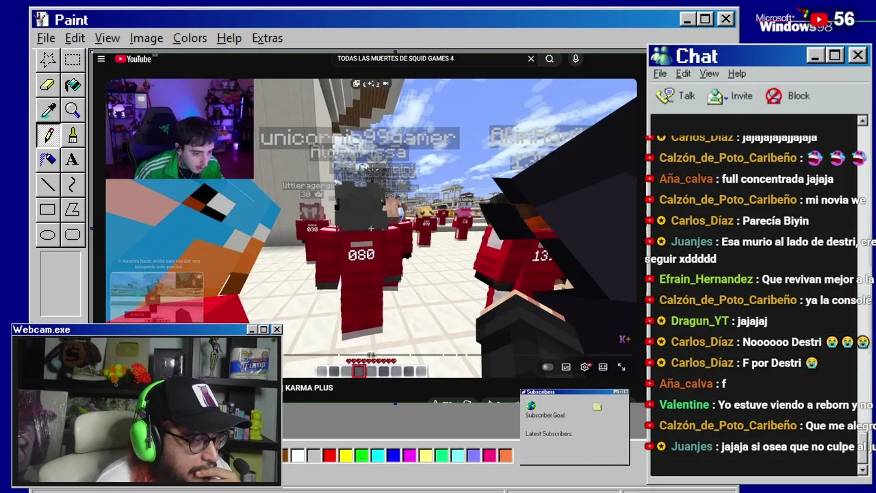Click chat message "full concentrada jajaja"
This screenshot has height=493, width=876.
point(778,179)
